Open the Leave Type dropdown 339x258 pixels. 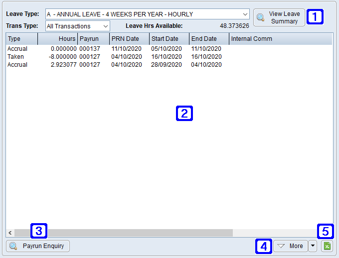[245, 14]
